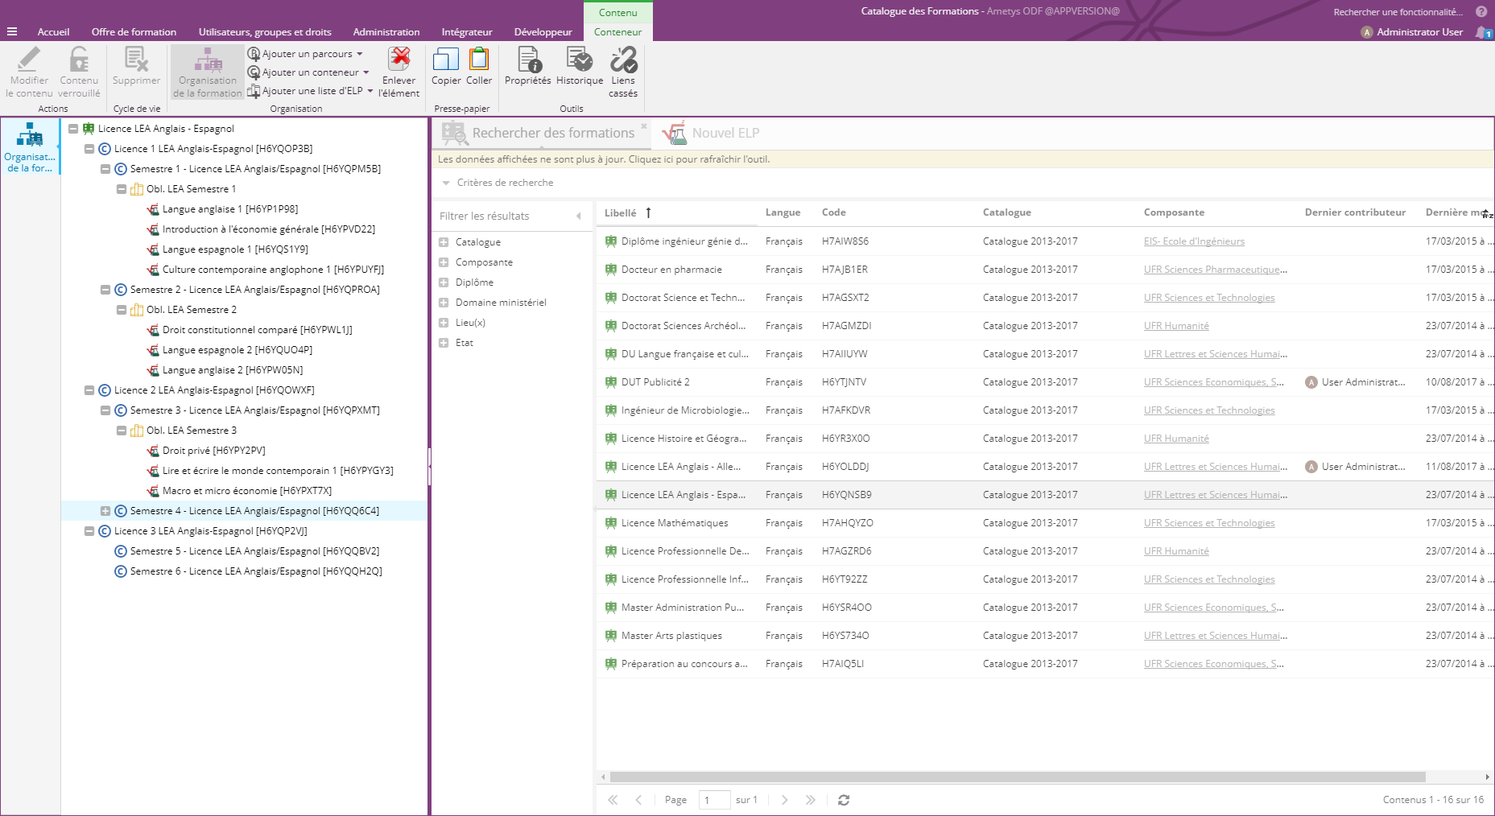
Task: Collapse Licence 3 LEA Anglais-Espagnol node
Action: (89, 531)
